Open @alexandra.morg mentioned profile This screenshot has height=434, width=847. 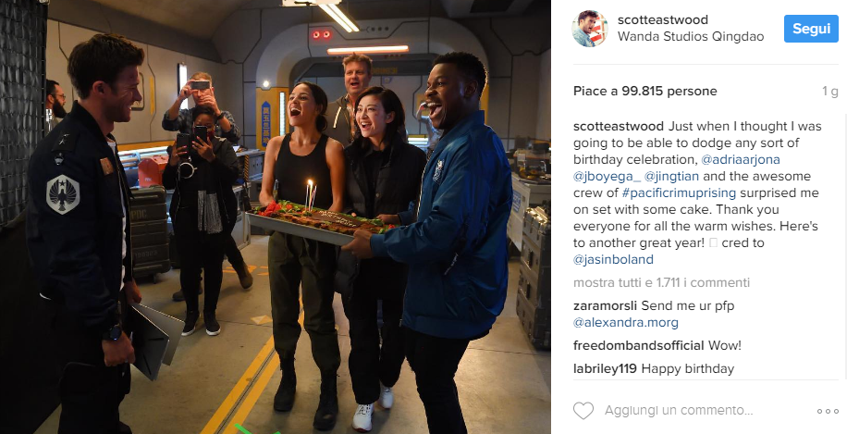point(625,323)
